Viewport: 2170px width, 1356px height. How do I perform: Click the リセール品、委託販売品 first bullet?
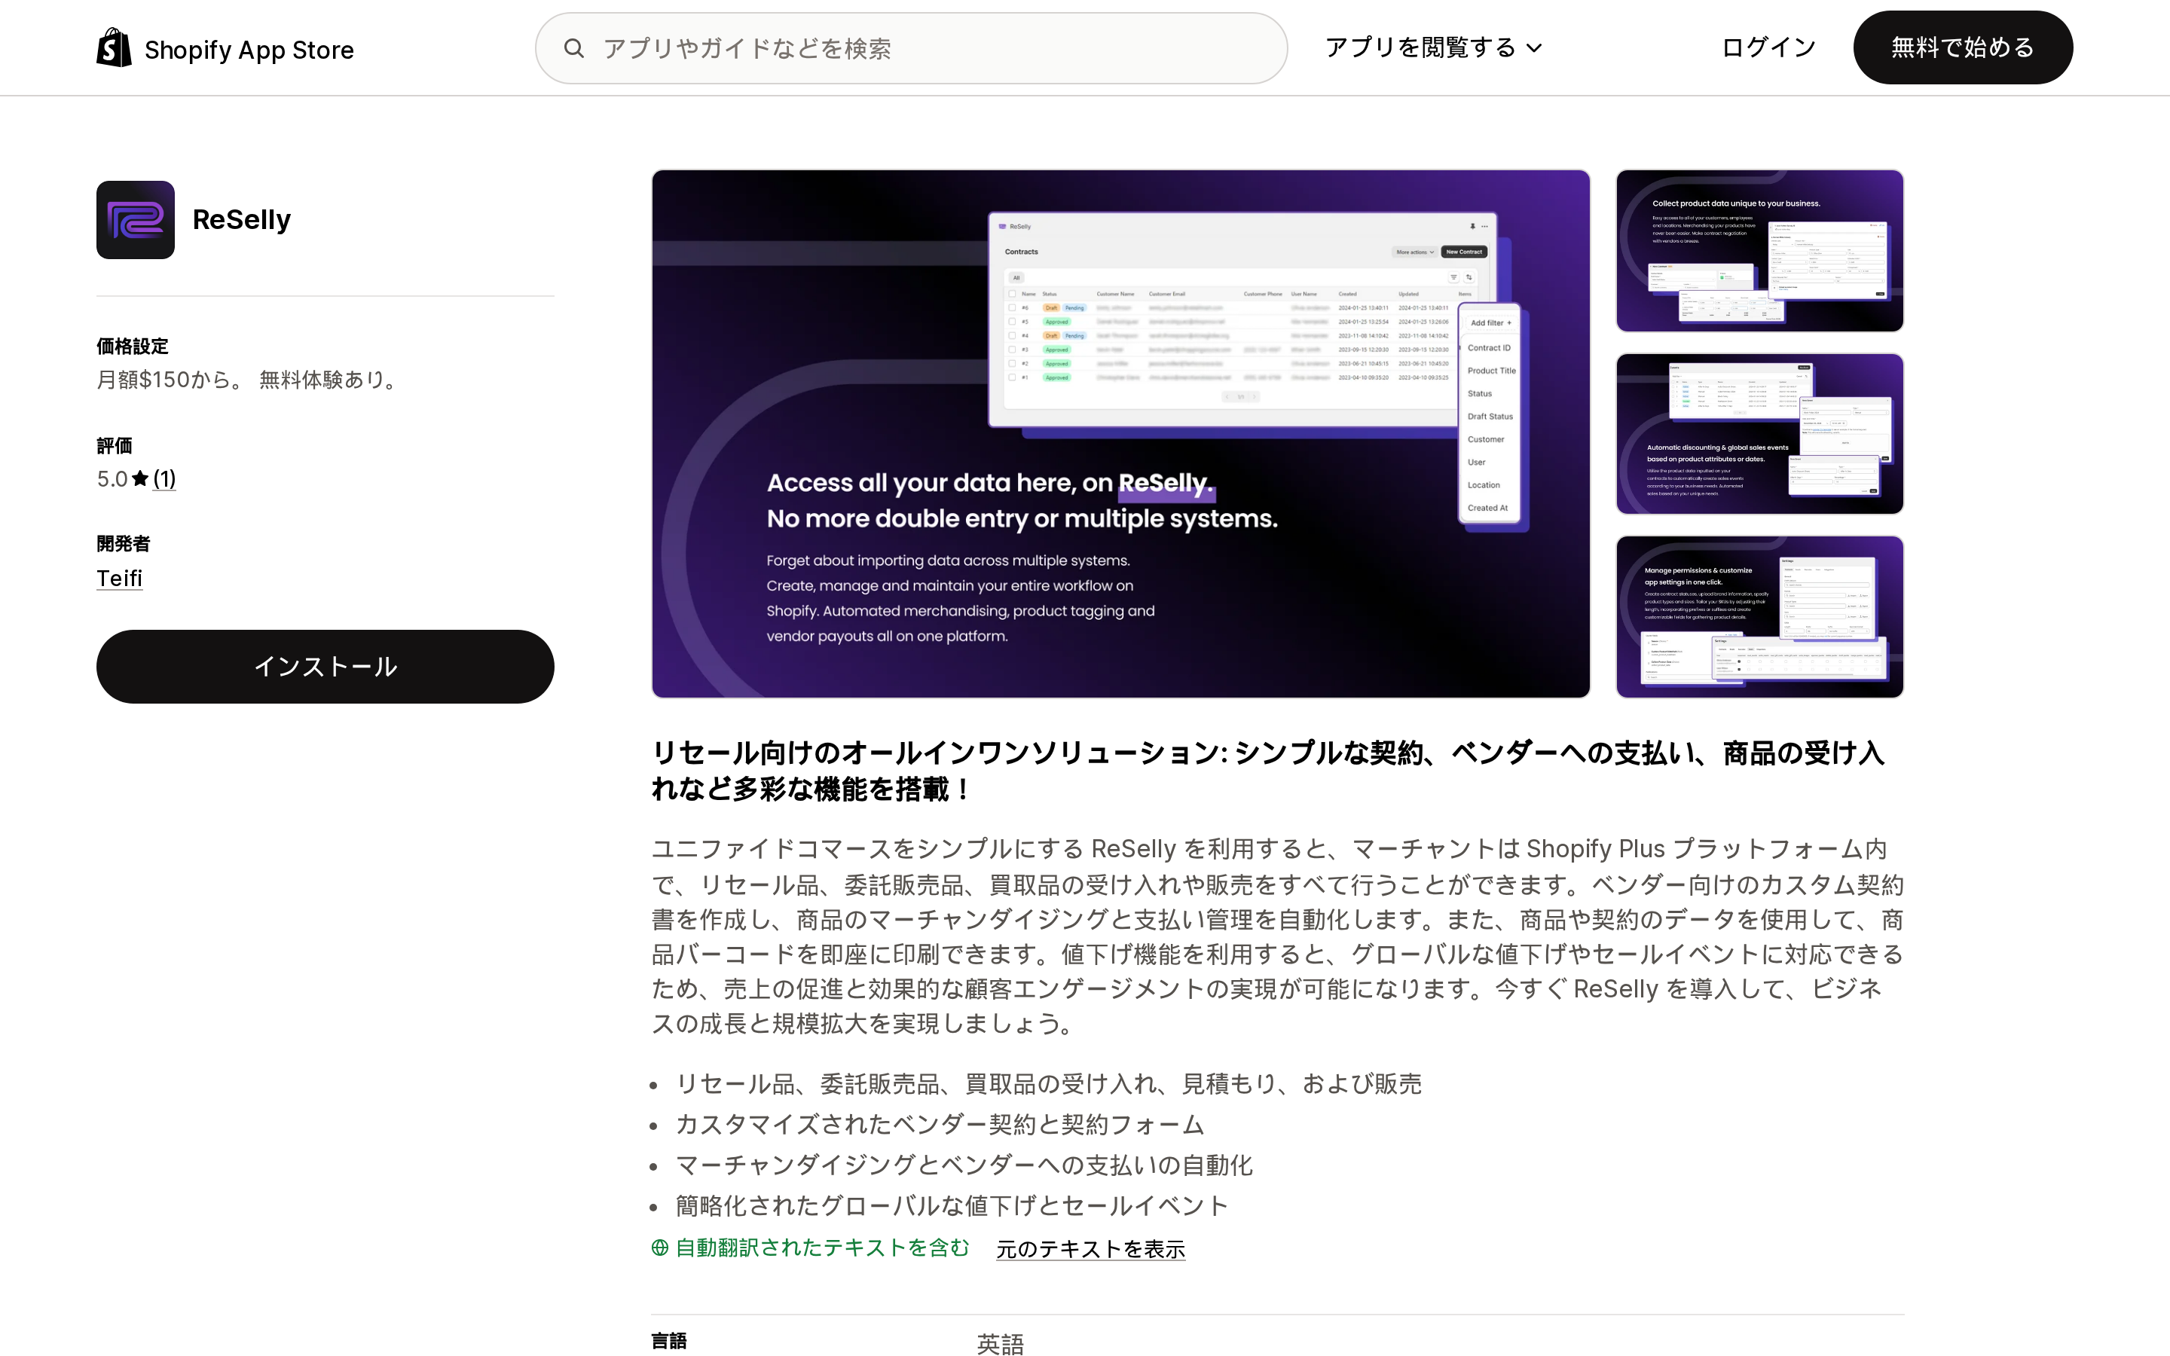pos(1048,1084)
